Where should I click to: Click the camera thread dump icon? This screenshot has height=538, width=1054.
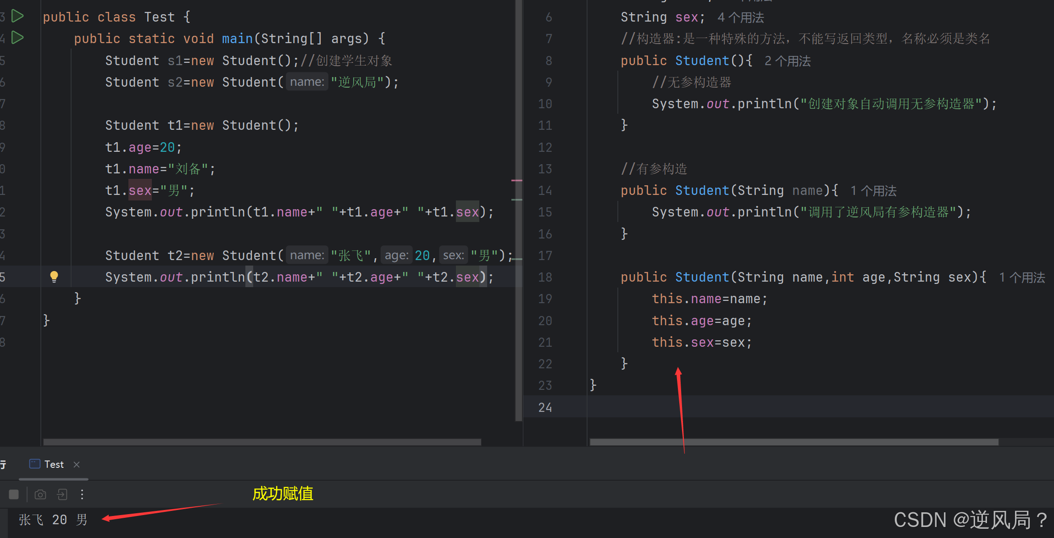pyautogui.click(x=40, y=494)
